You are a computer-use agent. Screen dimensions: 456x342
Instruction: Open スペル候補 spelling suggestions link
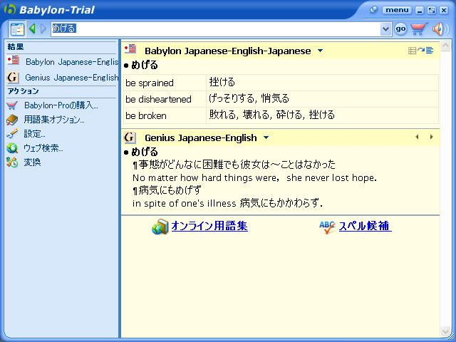pos(366,226)
